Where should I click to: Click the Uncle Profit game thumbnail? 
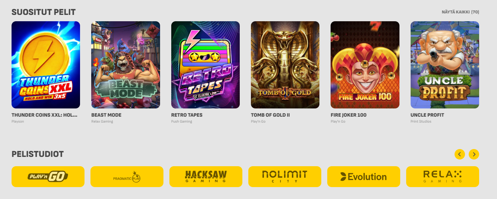(x=445, y=65)
